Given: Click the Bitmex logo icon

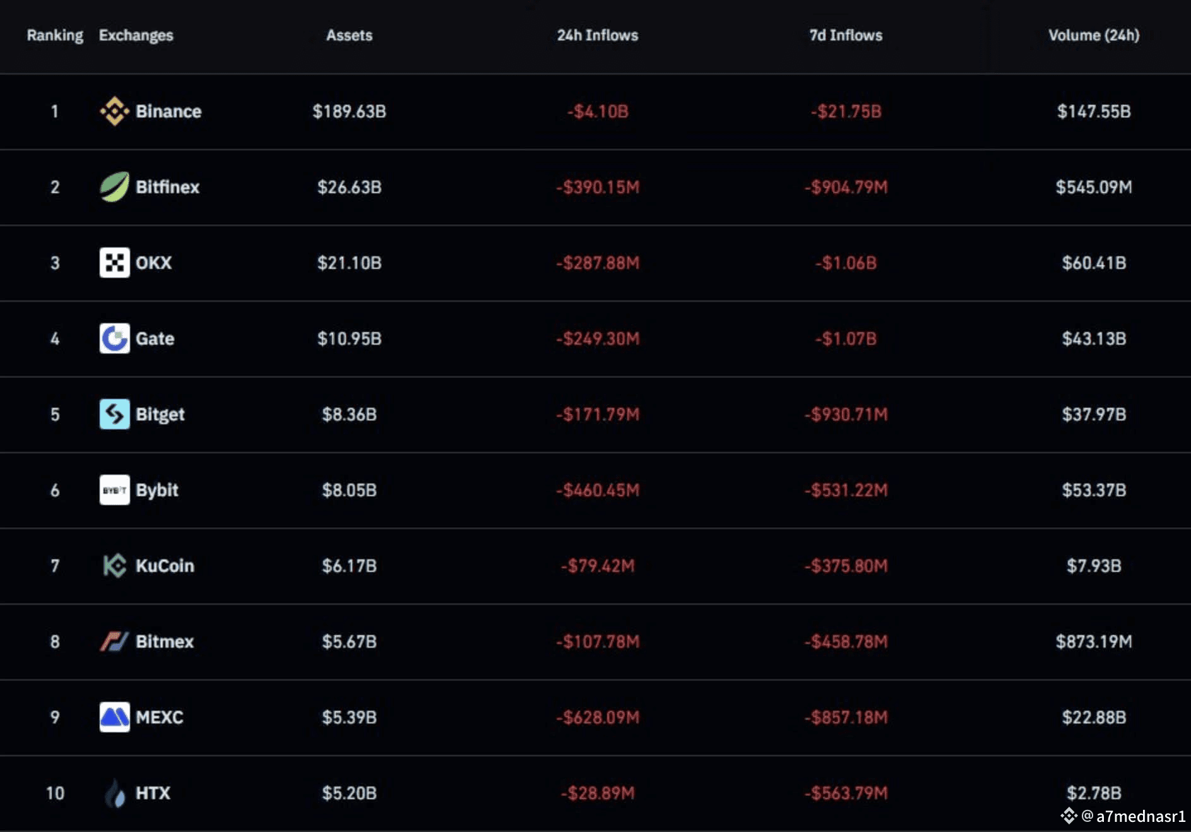Looking at the screenshot, I should [114, 641].
